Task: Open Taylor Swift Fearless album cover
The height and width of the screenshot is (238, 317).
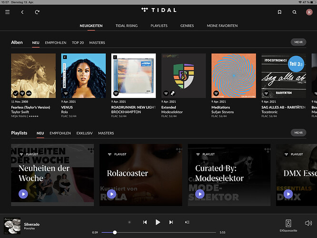Action: (33, 76)
